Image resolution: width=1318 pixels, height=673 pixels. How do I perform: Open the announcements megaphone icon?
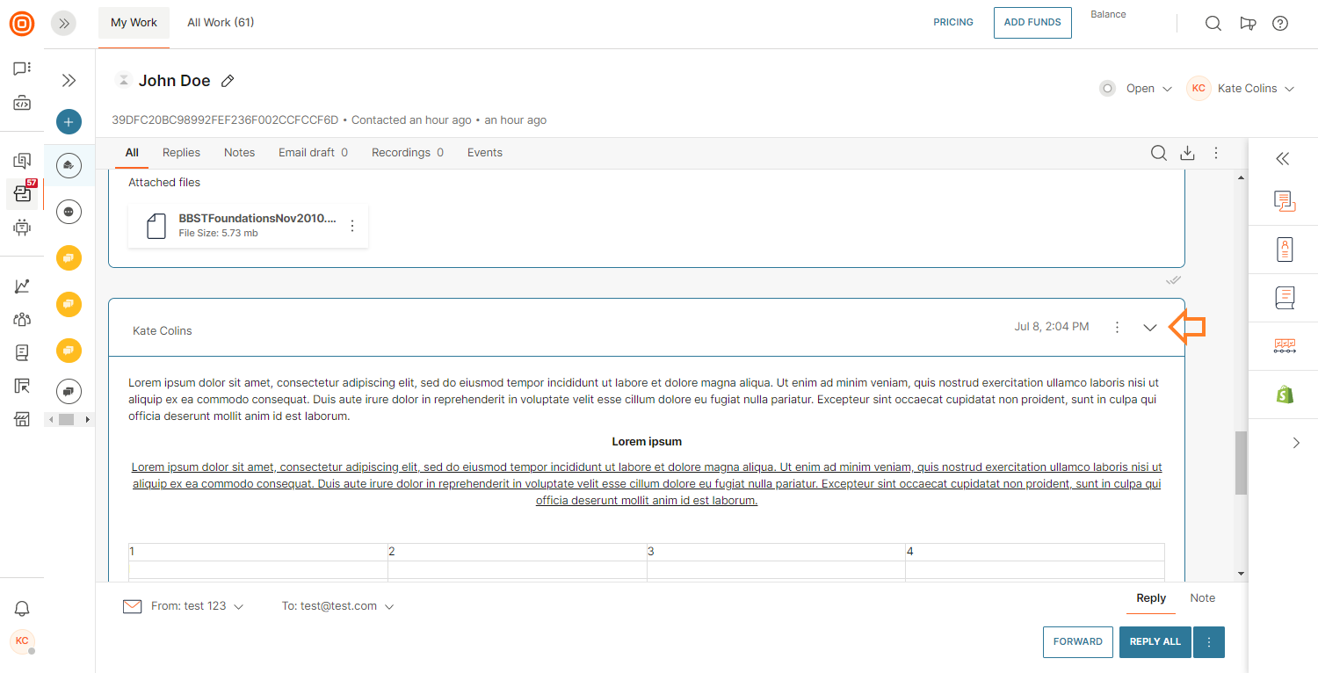click(1248, 24)
